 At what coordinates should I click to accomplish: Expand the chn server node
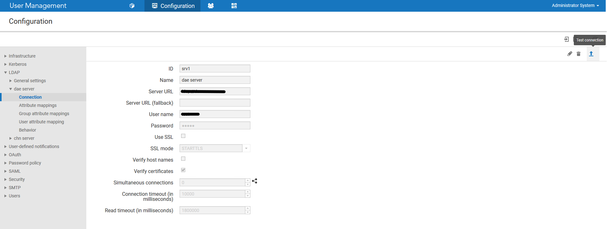10,138
